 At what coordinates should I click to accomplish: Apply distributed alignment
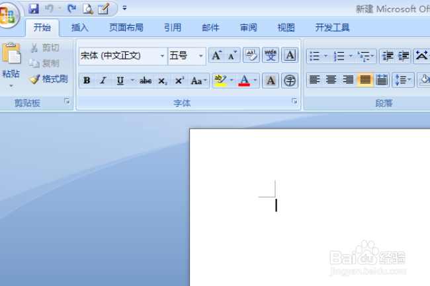click(x=382, y=80)
